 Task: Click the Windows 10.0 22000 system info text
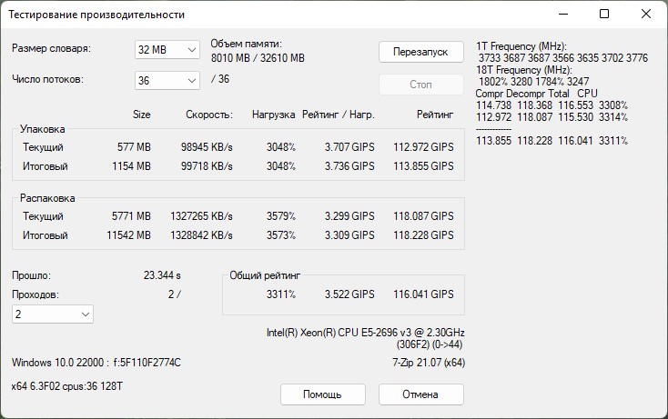click(96, 363)
